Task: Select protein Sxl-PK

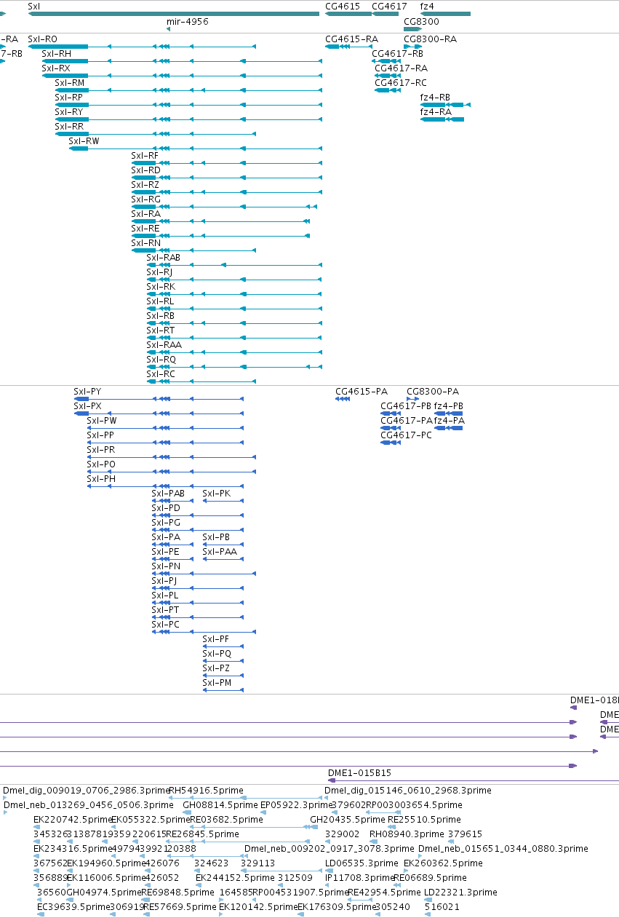Action: coord(216,494)
